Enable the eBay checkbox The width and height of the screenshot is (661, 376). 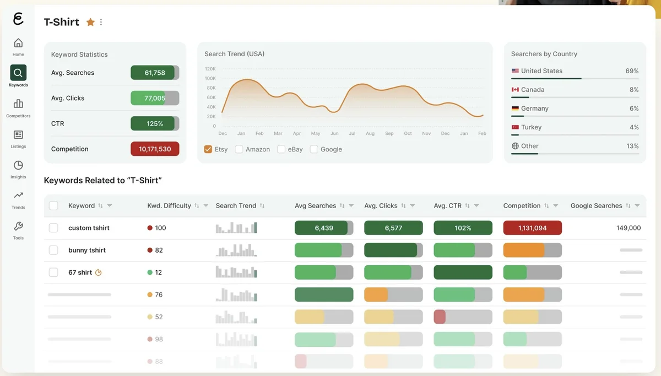pyautogui.click(x=281, y=149)
